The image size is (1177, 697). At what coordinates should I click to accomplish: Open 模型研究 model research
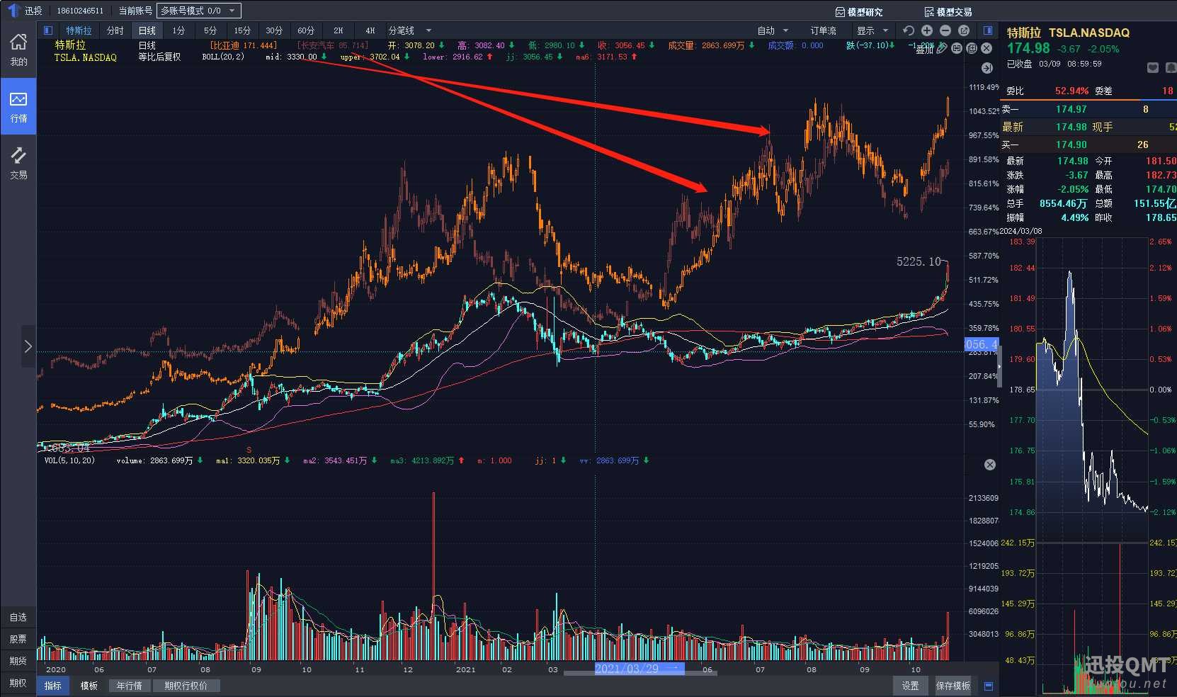859,11
